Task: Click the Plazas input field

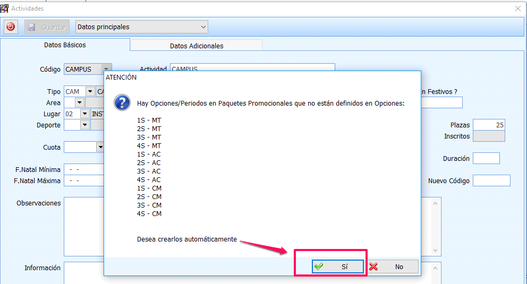Action: pos(488,125)
